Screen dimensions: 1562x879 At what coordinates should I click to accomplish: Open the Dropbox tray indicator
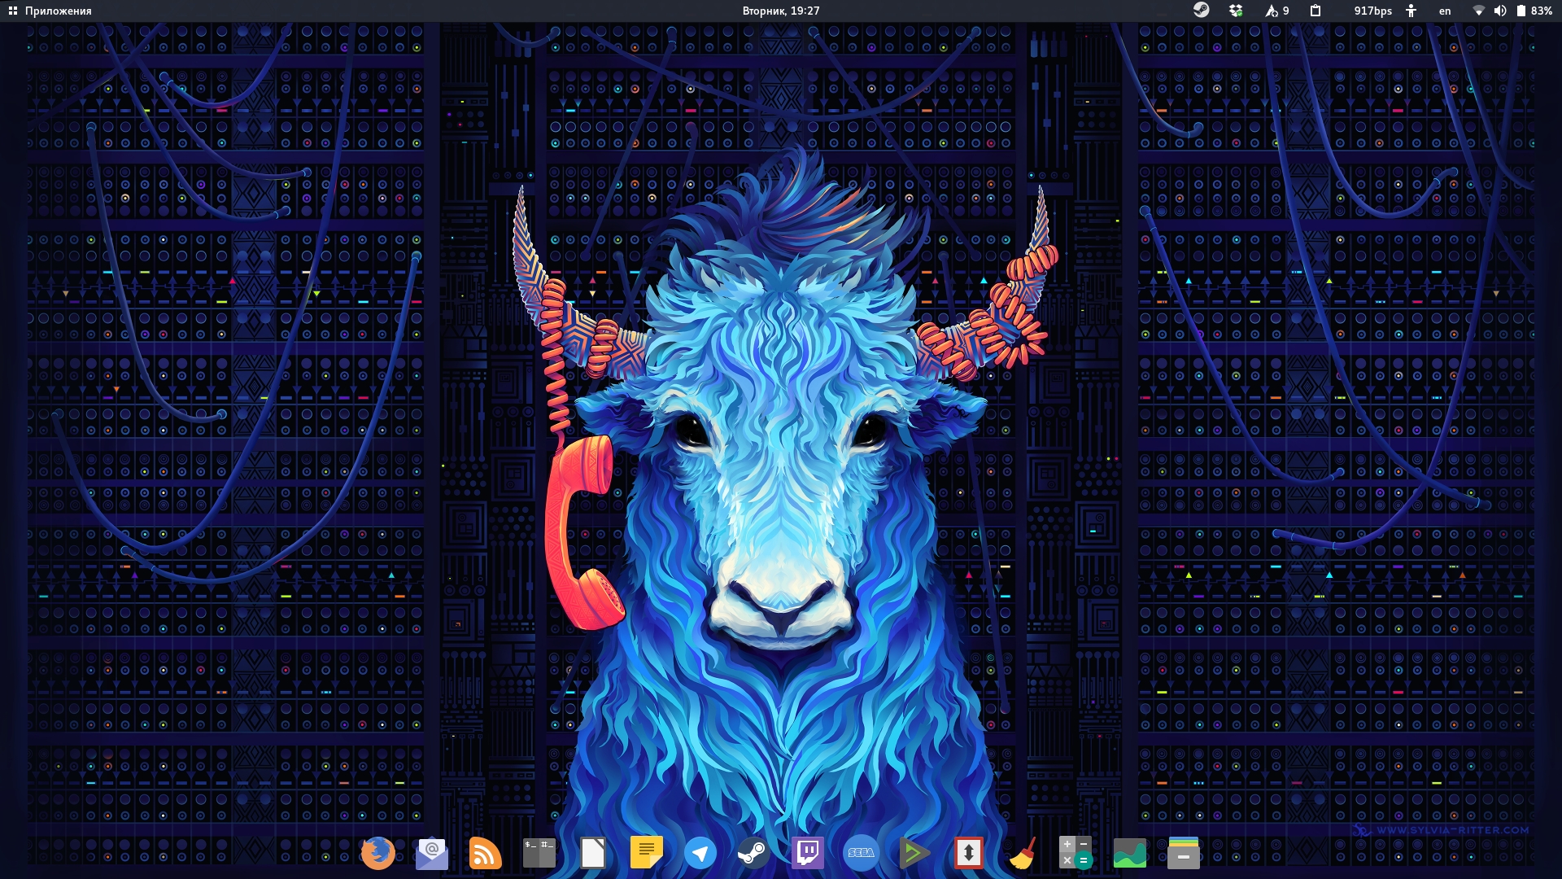coord(1236,11)
